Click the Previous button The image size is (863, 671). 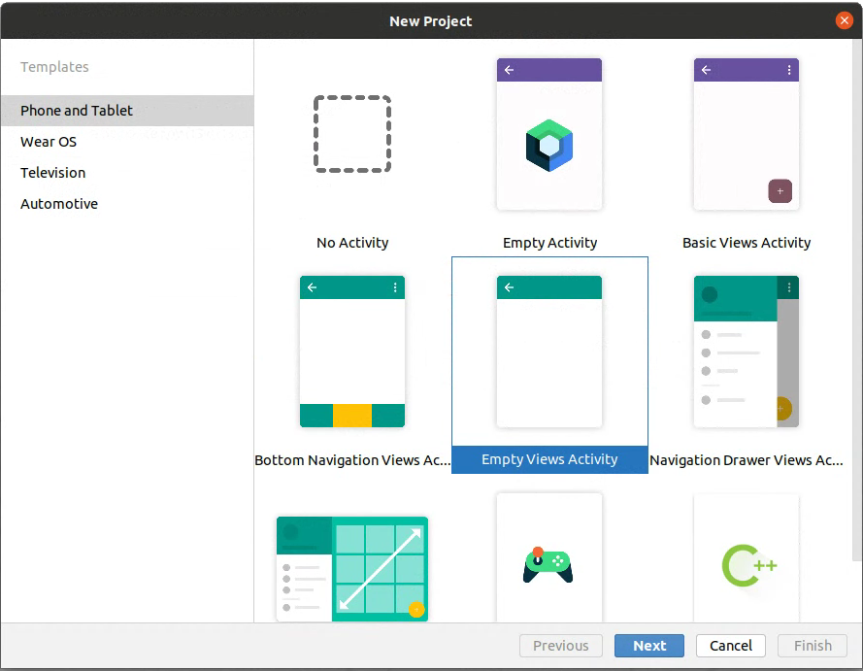click(x=560, y=646)
